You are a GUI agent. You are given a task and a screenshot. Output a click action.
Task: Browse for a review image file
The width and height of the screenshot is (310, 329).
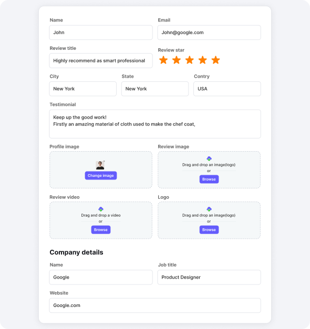point(209,179)
